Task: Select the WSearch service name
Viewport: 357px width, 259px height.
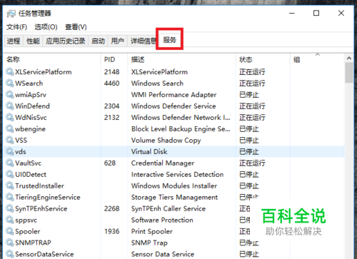Action: pos(29,83)
